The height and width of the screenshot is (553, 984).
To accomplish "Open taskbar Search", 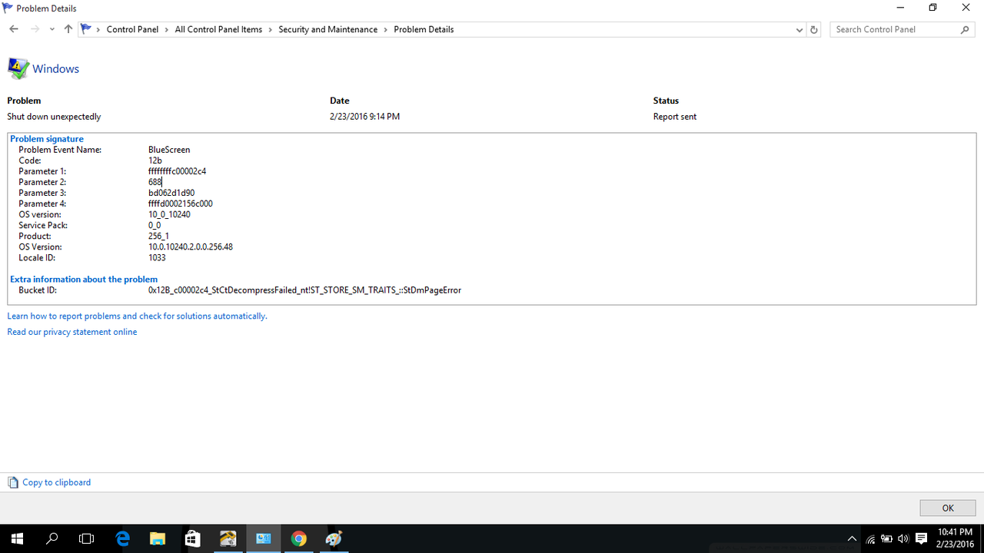I will point(52,538).
